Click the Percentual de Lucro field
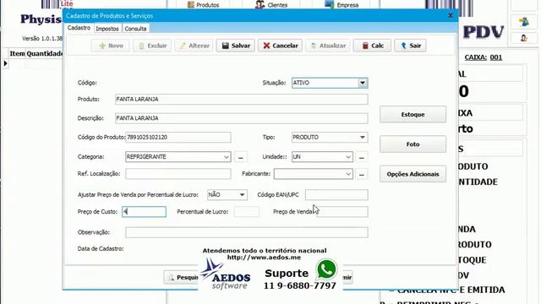 (247, 212)
